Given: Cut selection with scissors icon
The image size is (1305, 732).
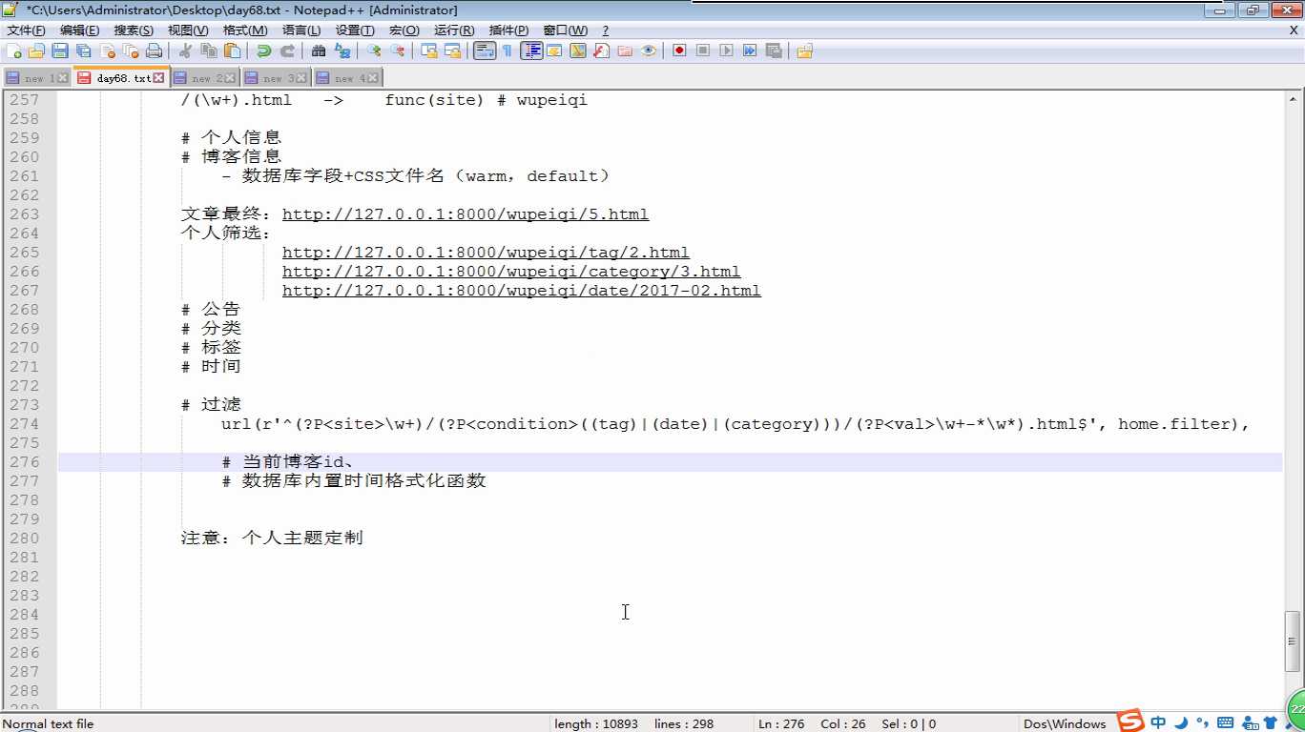Looking at the screenshot, I should click(185, 51).
